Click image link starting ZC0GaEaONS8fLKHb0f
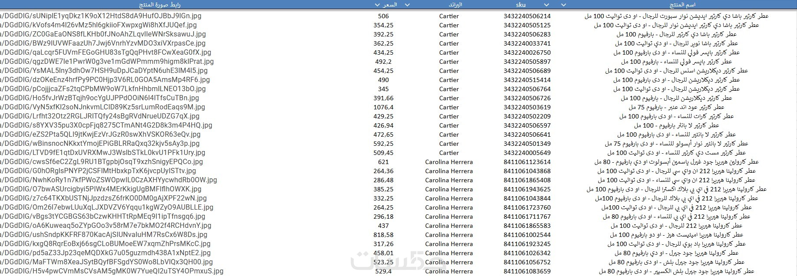Viewport: 797px width, 276px height. pyautogui.click(x=103, y=34)
